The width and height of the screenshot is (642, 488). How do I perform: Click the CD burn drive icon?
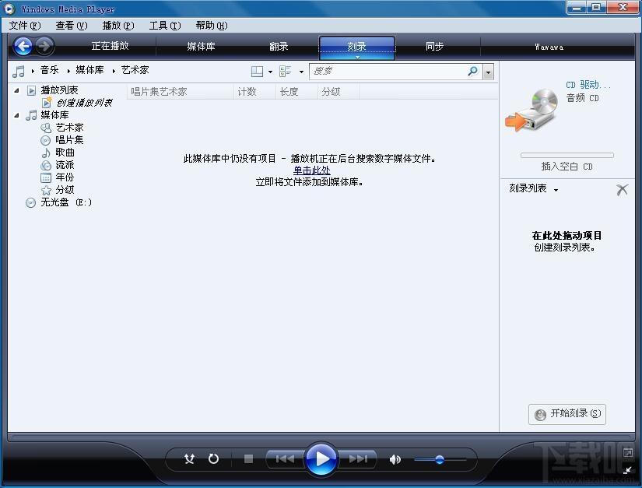click(531, 110)
